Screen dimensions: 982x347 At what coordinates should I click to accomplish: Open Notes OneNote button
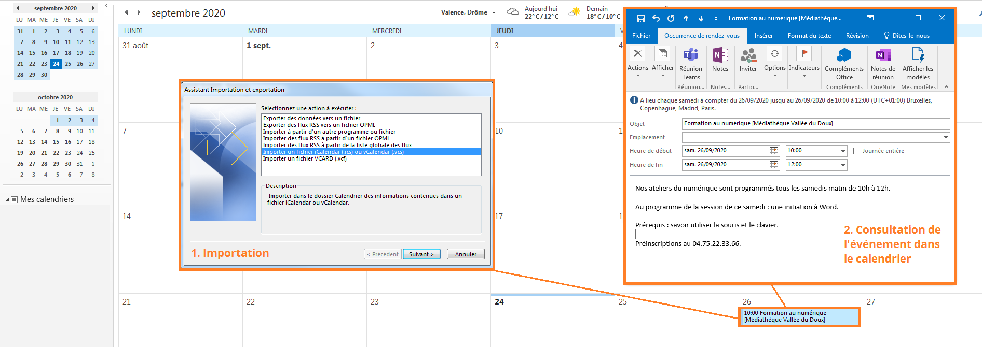[x=720, y=60]
